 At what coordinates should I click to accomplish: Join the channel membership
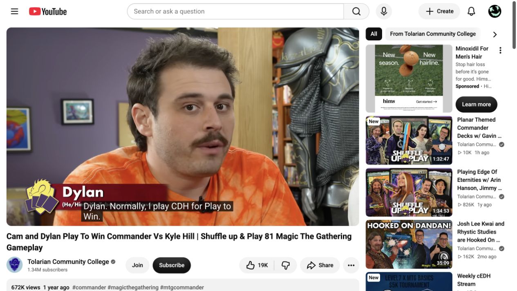(137, 265)
